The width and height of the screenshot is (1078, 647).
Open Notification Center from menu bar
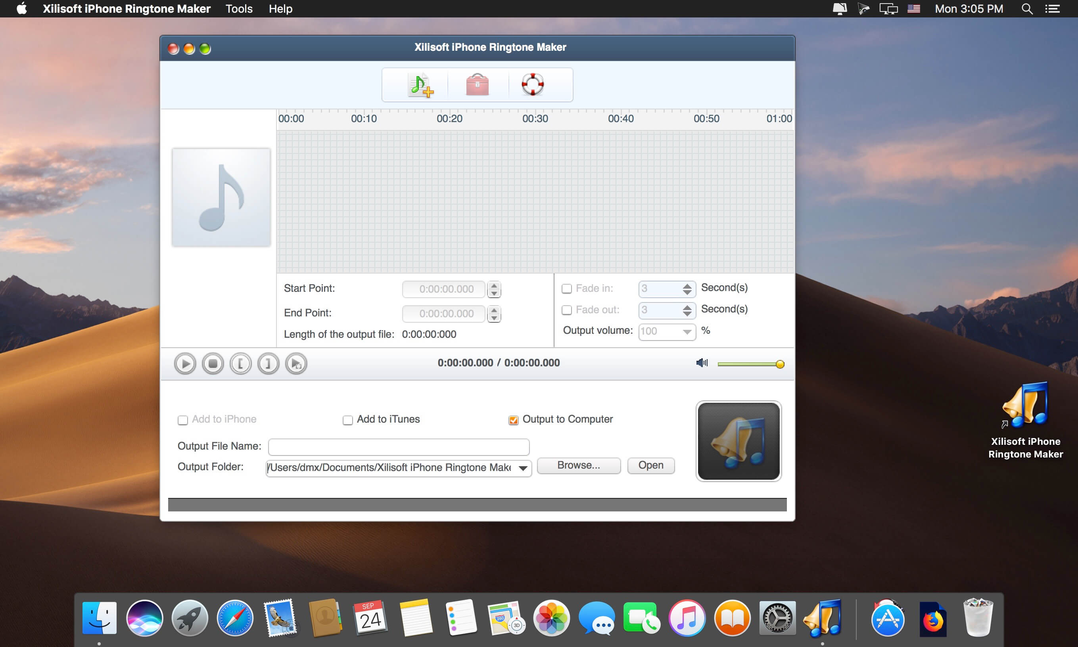1052,9
